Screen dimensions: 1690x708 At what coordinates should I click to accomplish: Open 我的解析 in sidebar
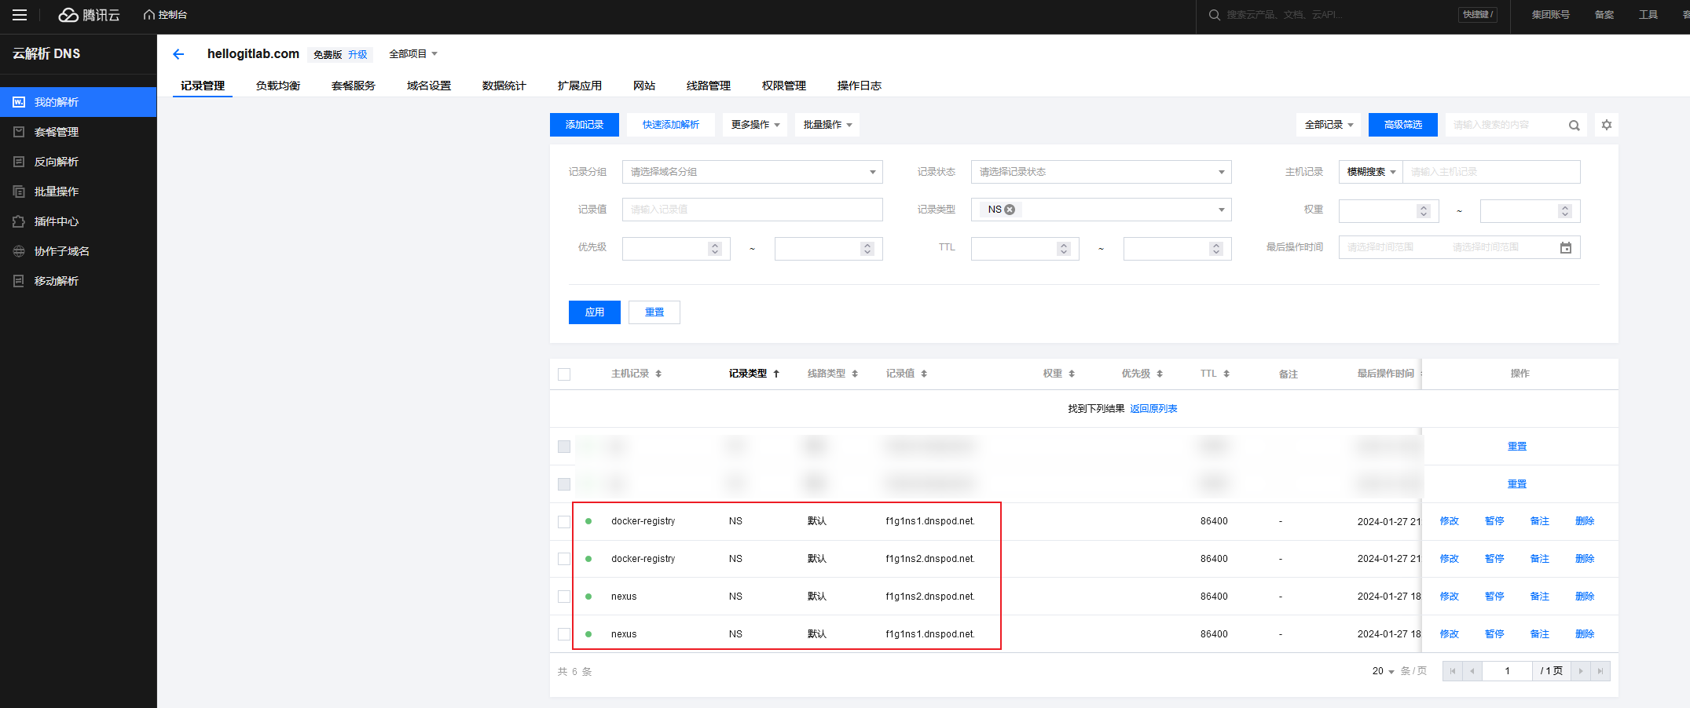point(79,102)
